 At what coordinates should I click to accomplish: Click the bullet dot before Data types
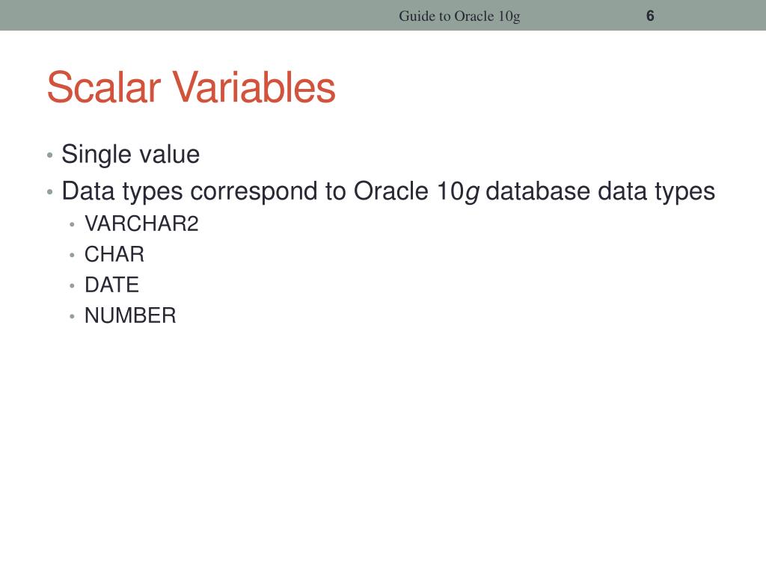pos(49,192)
